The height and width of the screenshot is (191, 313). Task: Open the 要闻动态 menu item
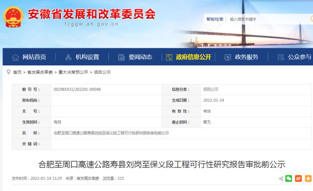click(140, 57)
